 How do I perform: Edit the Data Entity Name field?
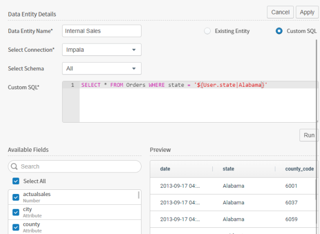[x=102, y=31]
